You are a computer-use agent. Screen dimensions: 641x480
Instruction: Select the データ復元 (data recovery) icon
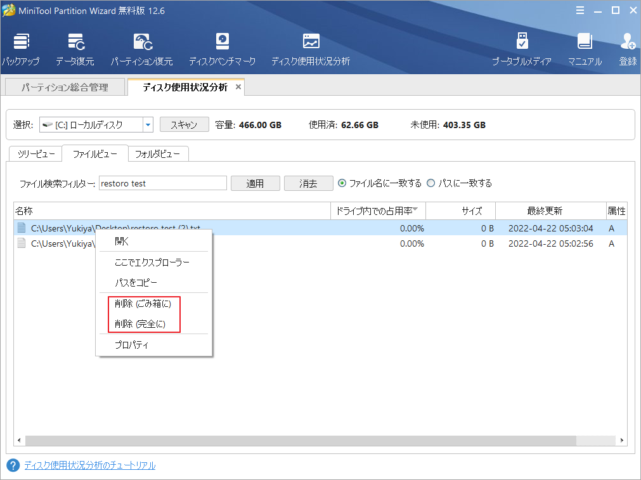[x=76, y=48]
